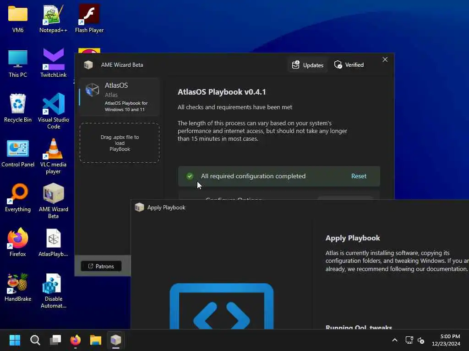Select the AtlasPlaybook file icon
The width and height of the screenshot is (469, 351).
[x=53, y=242]
